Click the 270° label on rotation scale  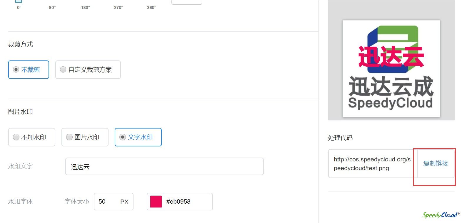click(x=119, y=8)
